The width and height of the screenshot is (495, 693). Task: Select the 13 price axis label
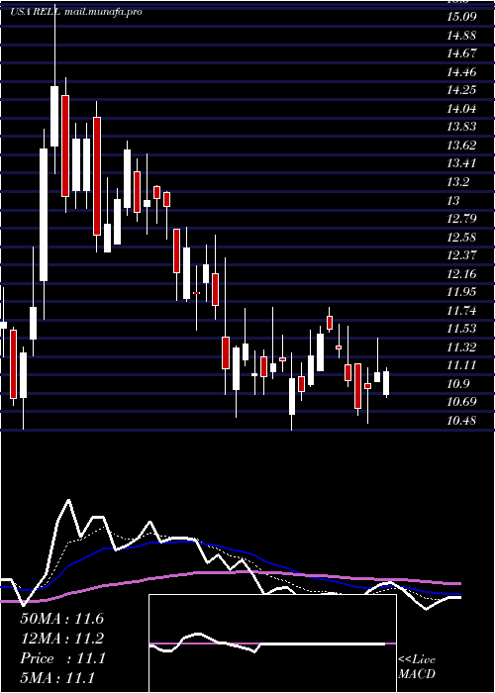(453, 201)
